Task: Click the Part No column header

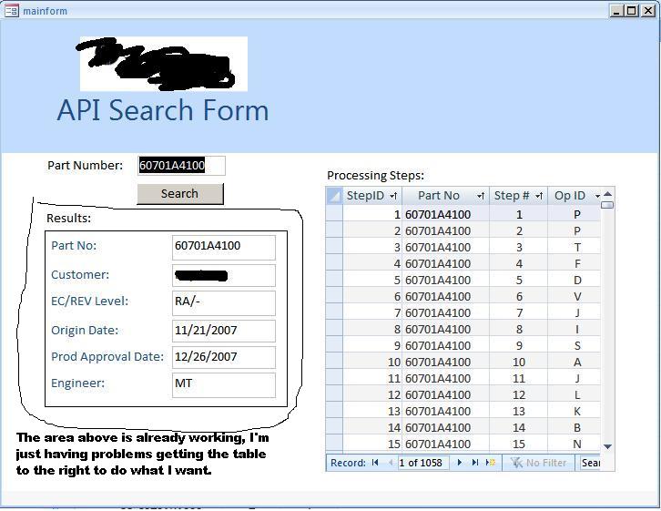Action: pos(445,196)
